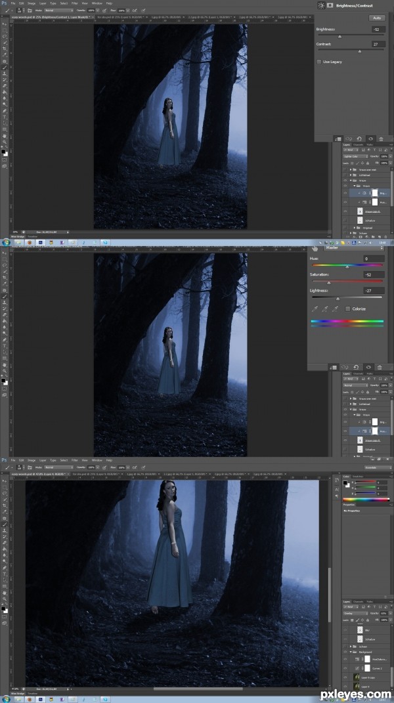
Task: Open the Layer menu in bottom screenshot
Action: [43, 460]
